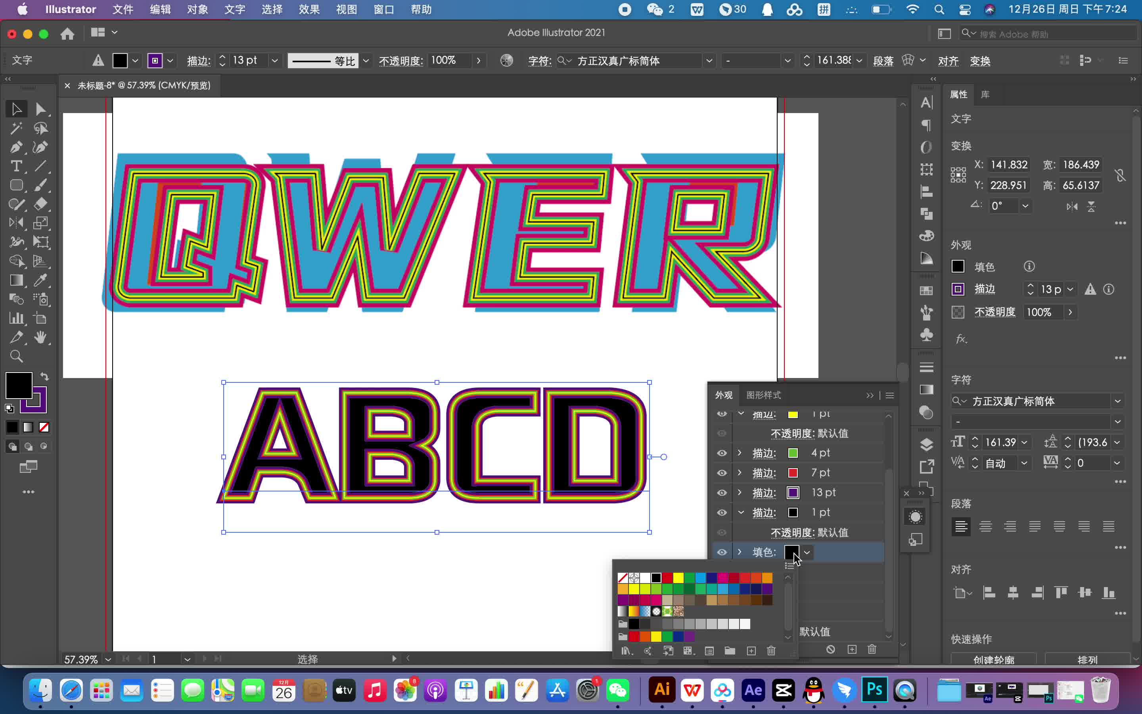The image size is (1142, 714).
Task: Toggle visibility of the 7pt red stroke
Action: pos(722,473)
